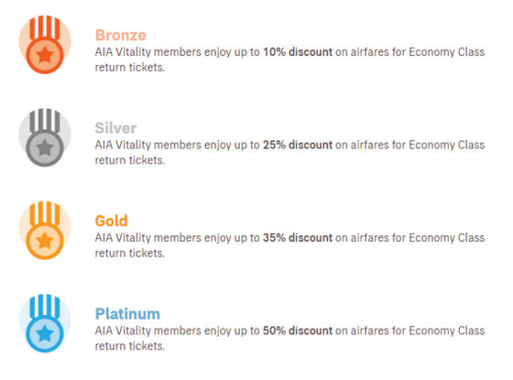The height and width of the screenshot is (380, 513).
Task: Click the bold 50% discount text
Action: [298, 331]
